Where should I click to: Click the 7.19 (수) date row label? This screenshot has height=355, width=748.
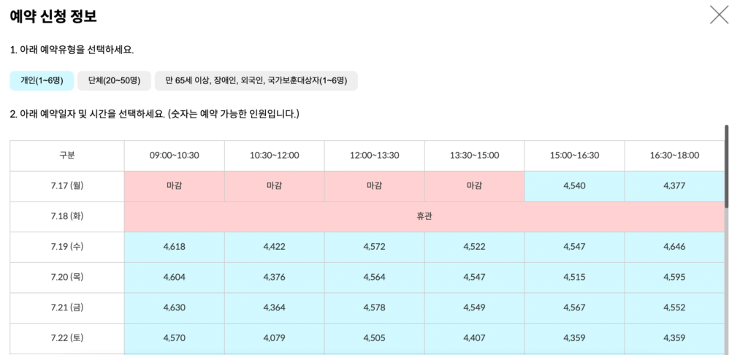[x=67, y=247]
